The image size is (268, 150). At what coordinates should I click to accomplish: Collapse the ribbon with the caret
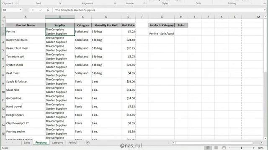(264, 3)
